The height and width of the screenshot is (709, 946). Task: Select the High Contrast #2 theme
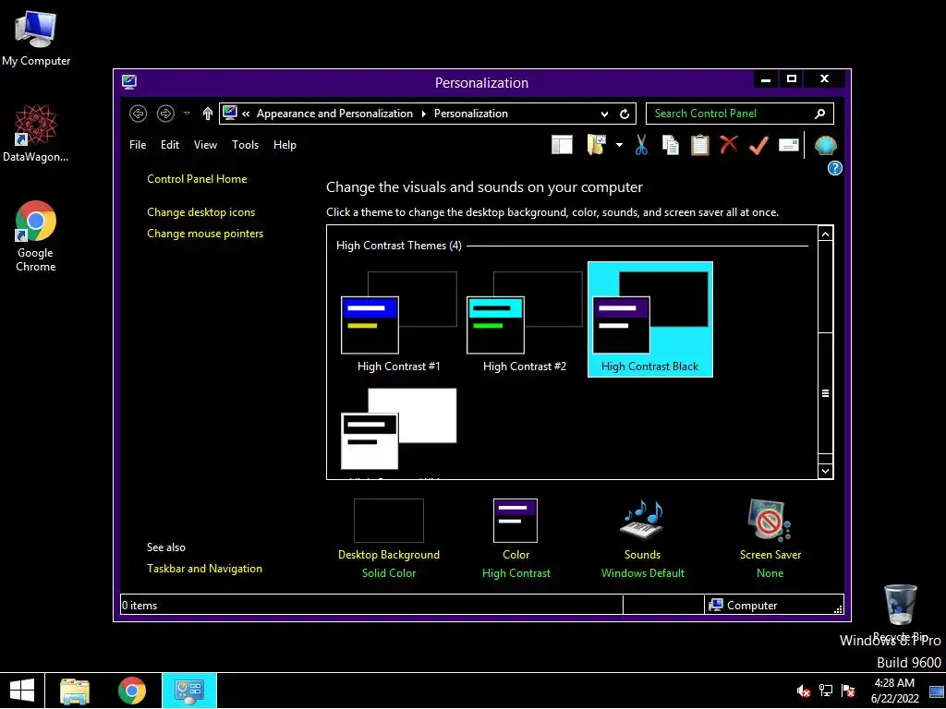tap(525, 320)
